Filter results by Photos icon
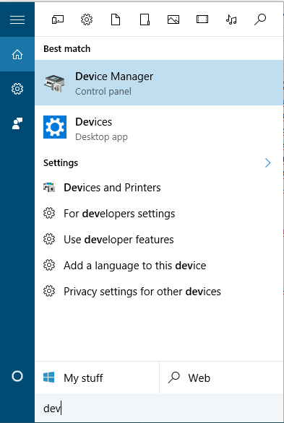 point(173,19)
